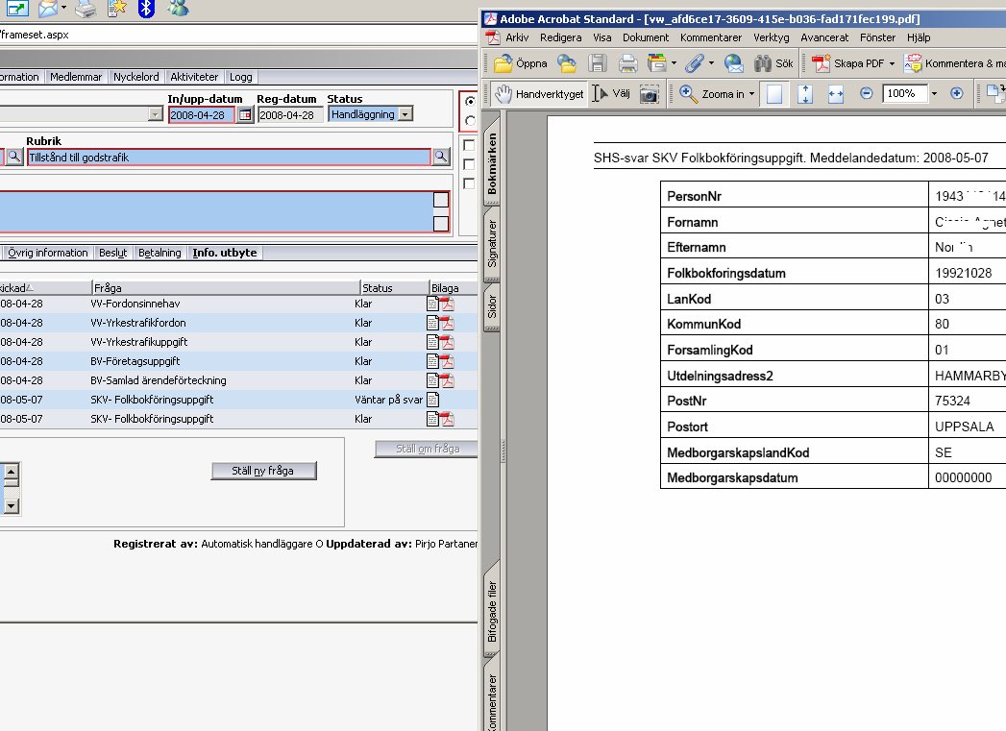
Task: Click the fit width icon
Action: pos(835,94)
